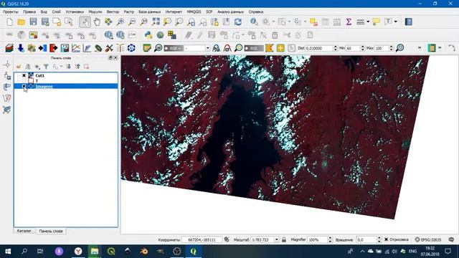Open Help book icon
Screen dimensions: 459x258
409,22
